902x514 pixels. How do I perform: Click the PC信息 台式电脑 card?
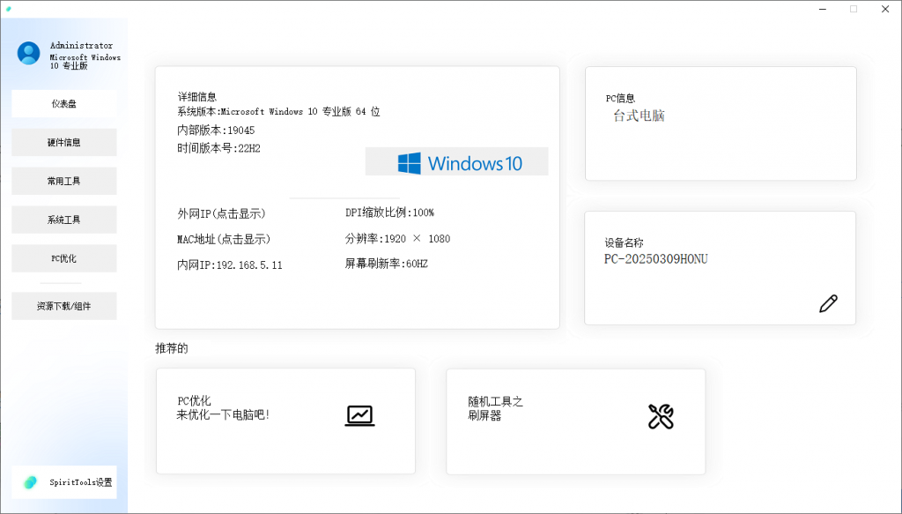[x=721, y=123]
